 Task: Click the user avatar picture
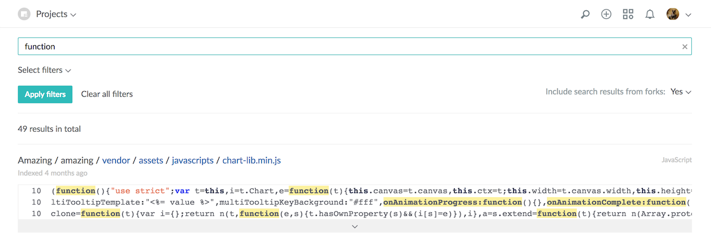coord(672,14)
